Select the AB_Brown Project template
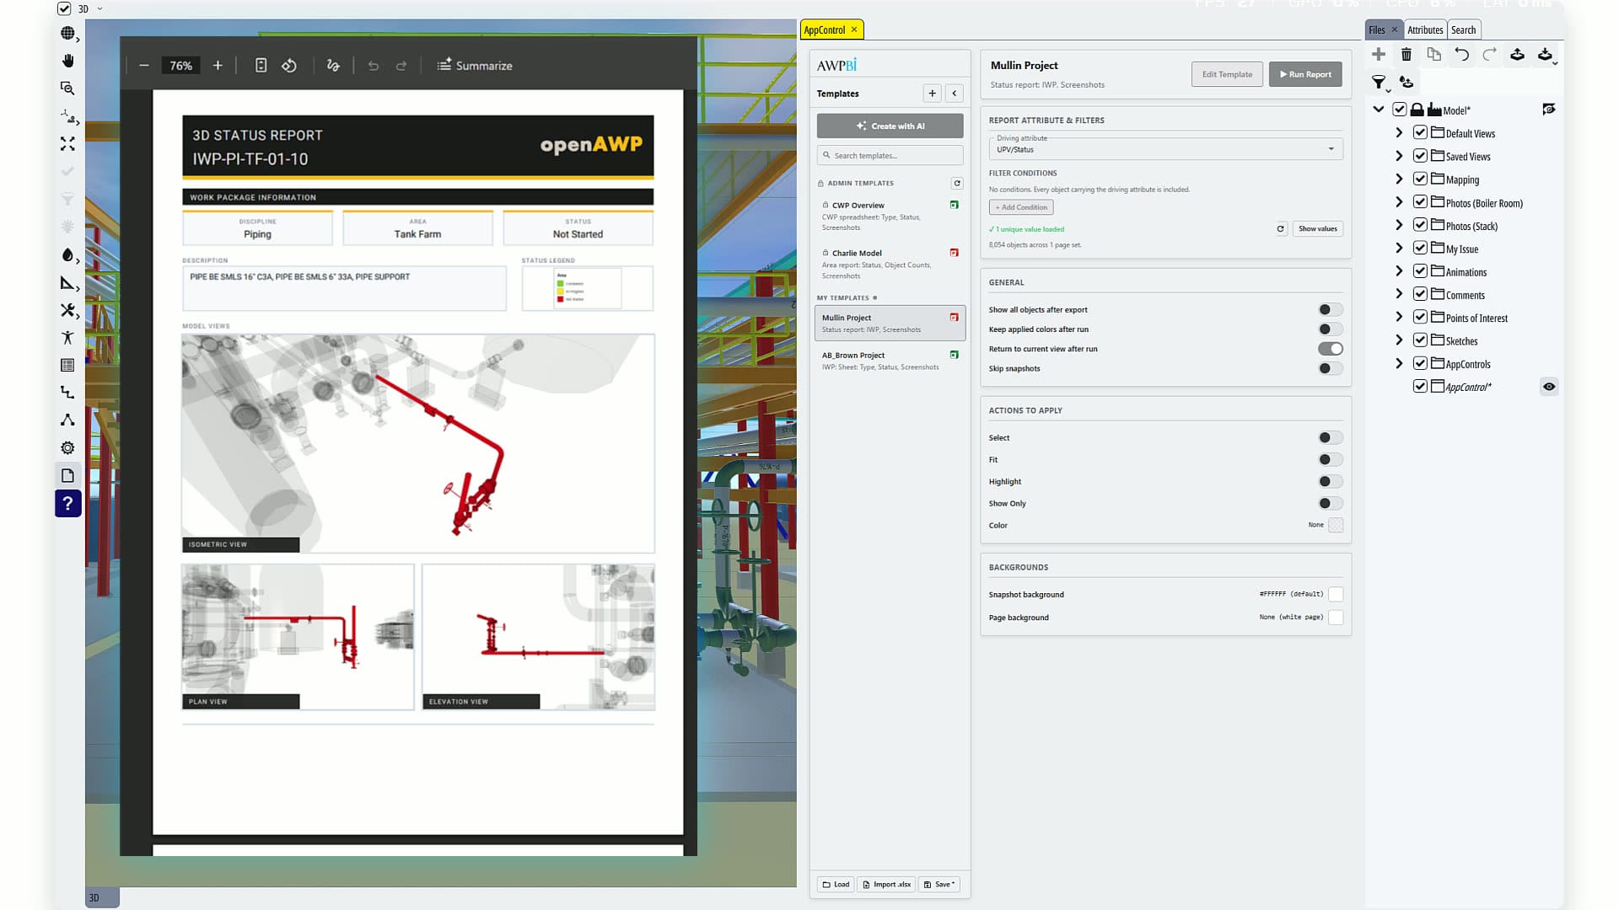The height and width of the screenshot is (910, 1619). coord(890,361)
